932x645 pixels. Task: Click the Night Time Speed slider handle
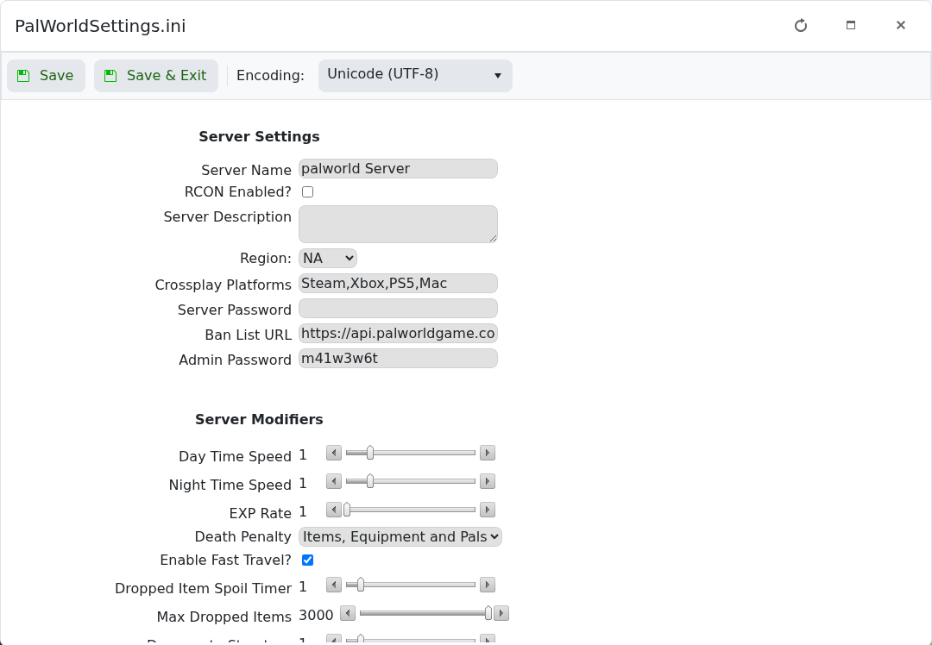pos(369,482)
